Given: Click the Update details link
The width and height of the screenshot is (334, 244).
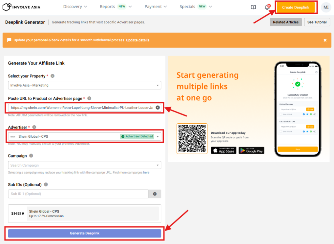Looking at the screenshot, I should (x=138, y=40).
